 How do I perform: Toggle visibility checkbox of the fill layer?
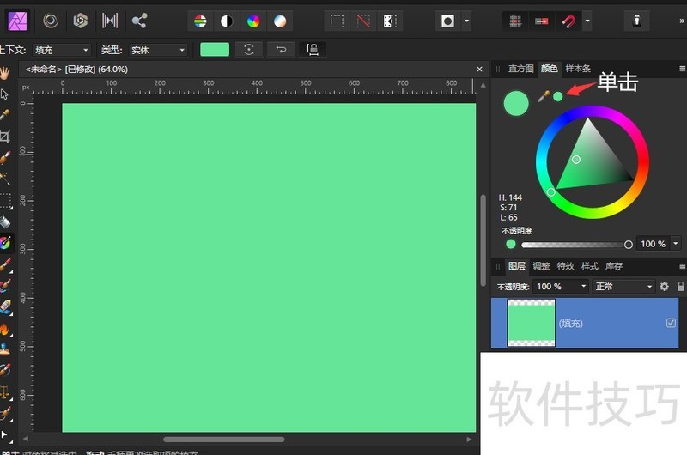(671, 323)
